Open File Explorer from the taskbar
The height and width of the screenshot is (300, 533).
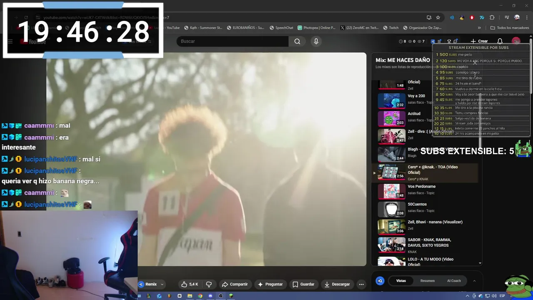(190, 296)
